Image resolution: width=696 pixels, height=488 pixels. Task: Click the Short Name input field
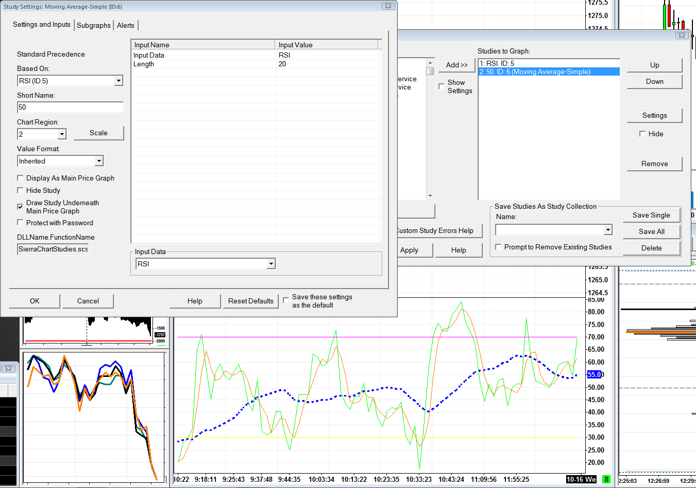pyautogui.click(x=70, y=107)
